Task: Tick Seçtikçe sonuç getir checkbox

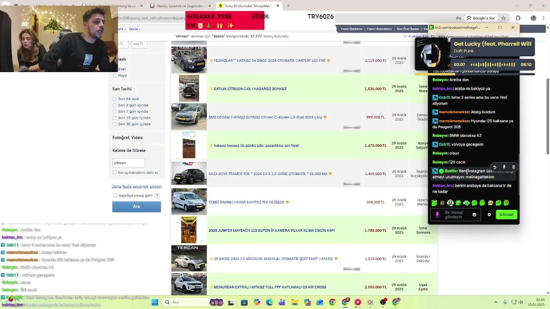Action: pyautogui.click(x=115, y=196)
